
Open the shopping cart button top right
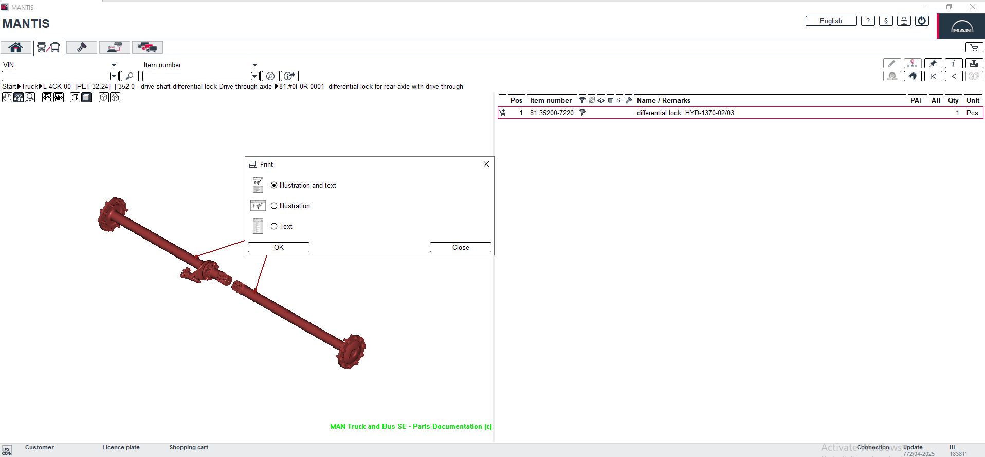coord(974,47)
